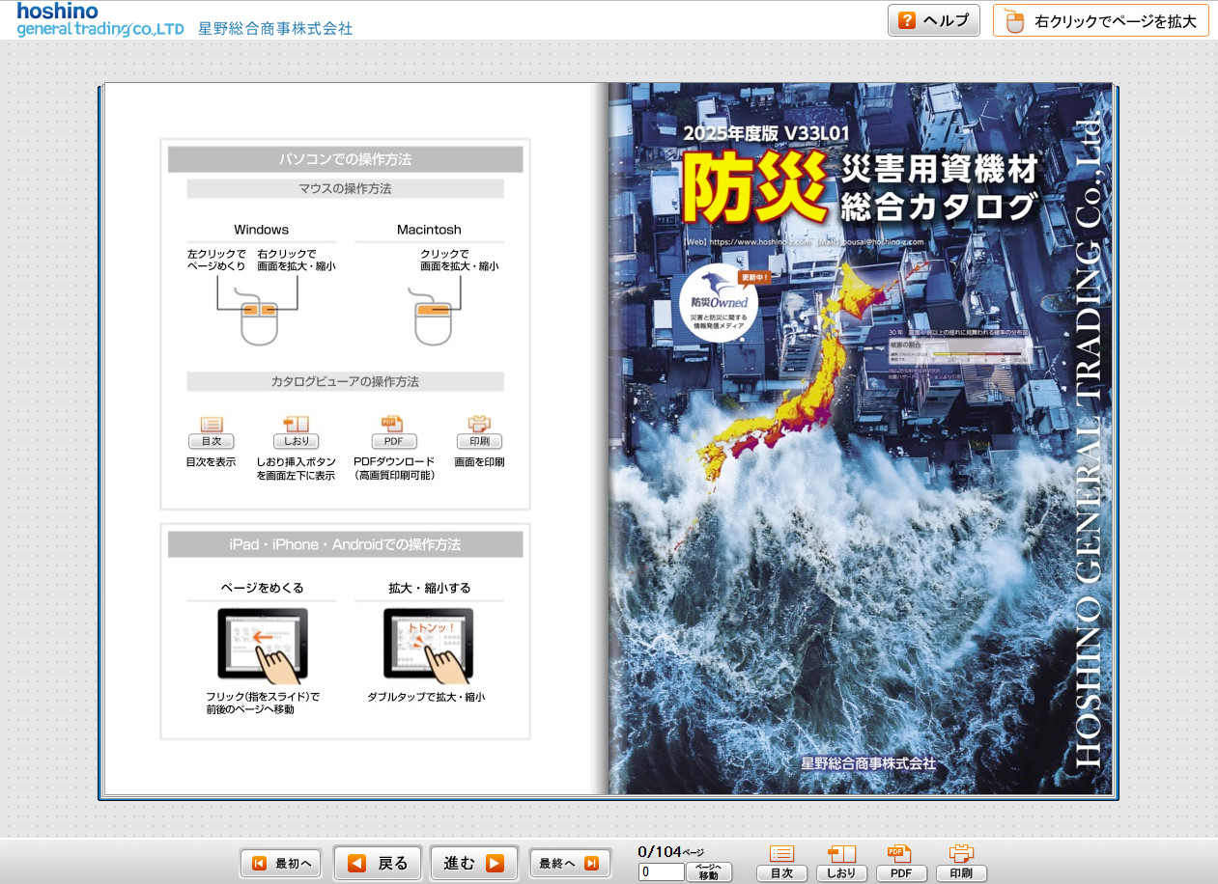Click the 防災Owned badge on the cover
Screen dimensions: 1218x884
pyautogui.click(x=719, y=303)
